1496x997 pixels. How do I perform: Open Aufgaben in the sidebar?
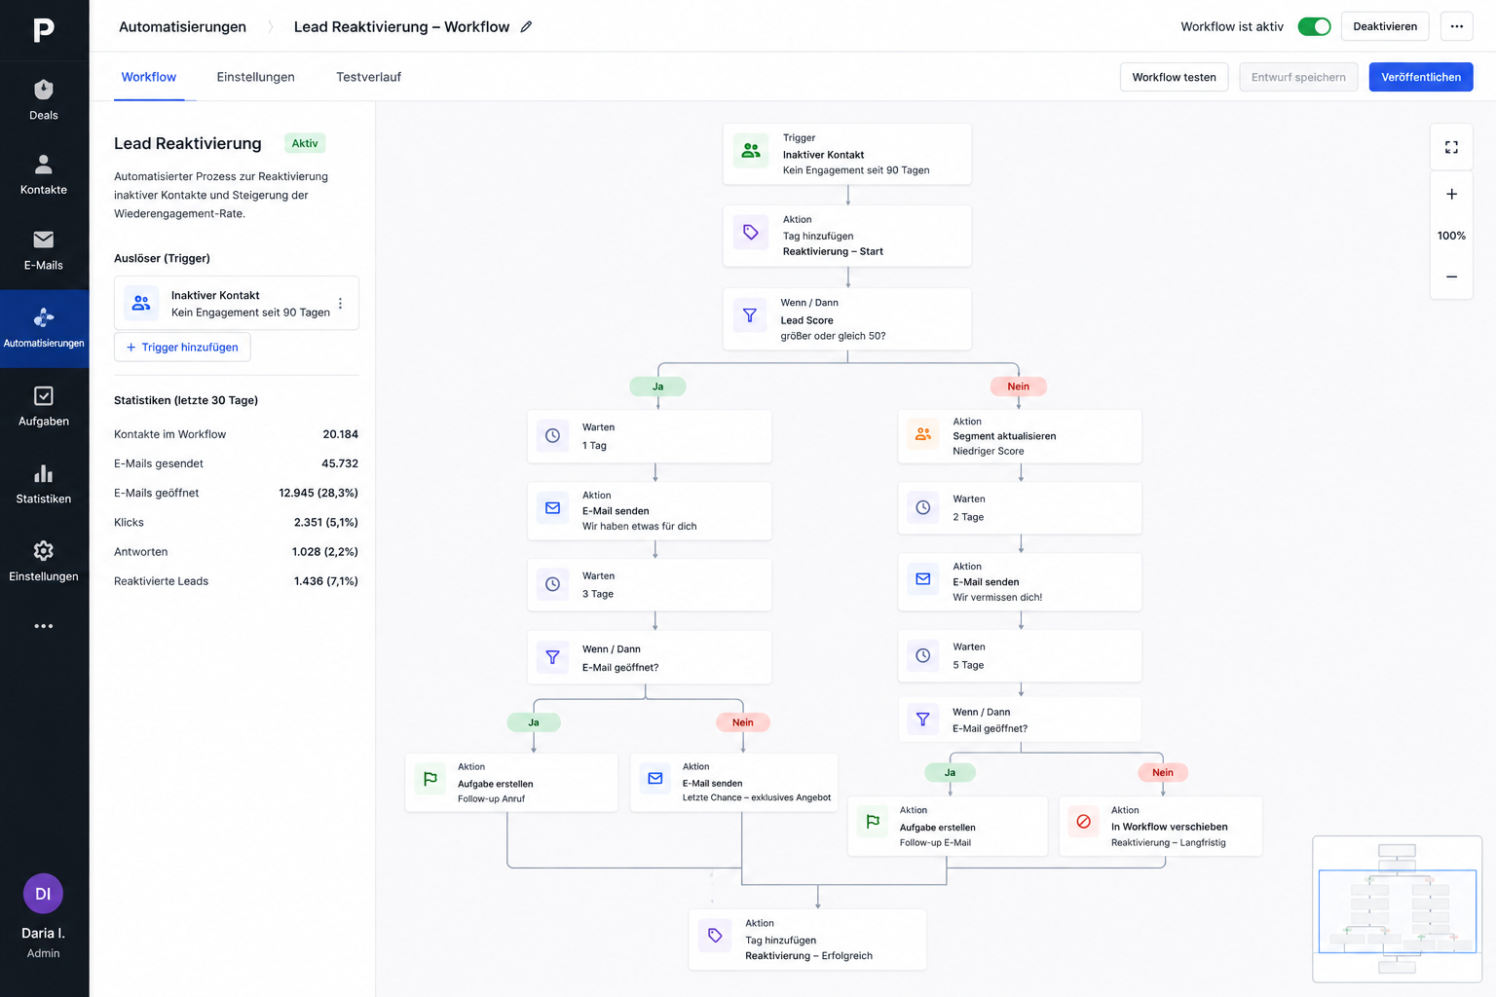pos(44,406)
